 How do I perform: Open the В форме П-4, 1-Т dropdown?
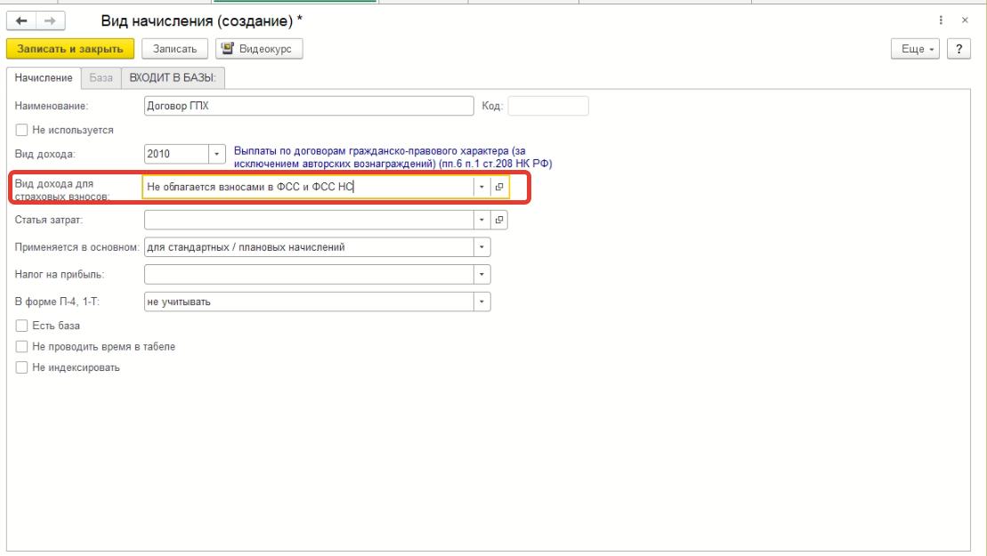pos(482,302)
